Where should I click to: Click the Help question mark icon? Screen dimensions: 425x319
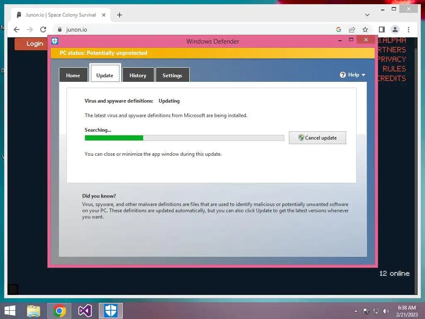(x=343, y=75)
